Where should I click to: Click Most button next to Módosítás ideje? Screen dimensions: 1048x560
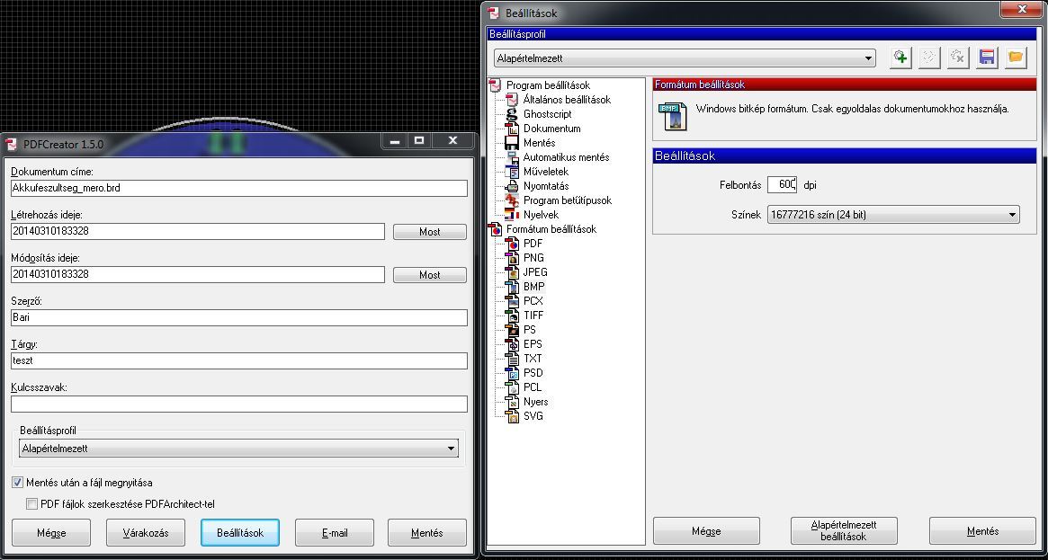tap(430, 275)
